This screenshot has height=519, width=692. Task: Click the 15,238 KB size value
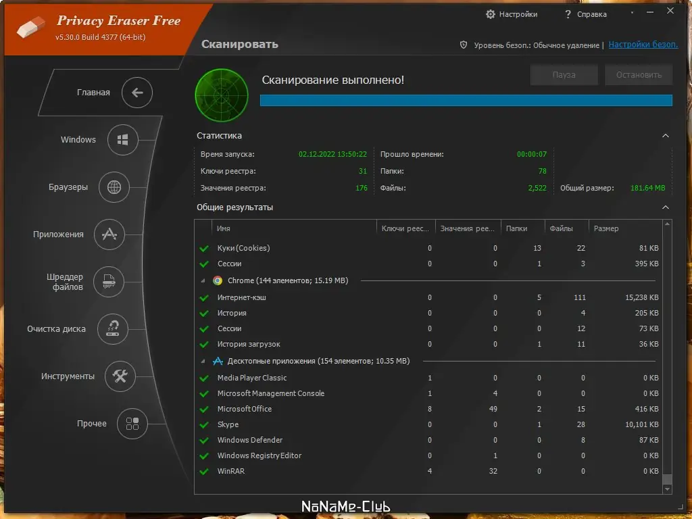point(642,297)
